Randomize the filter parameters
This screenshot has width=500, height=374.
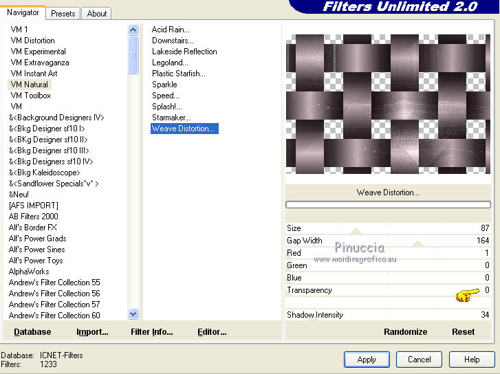coord(405,332)
